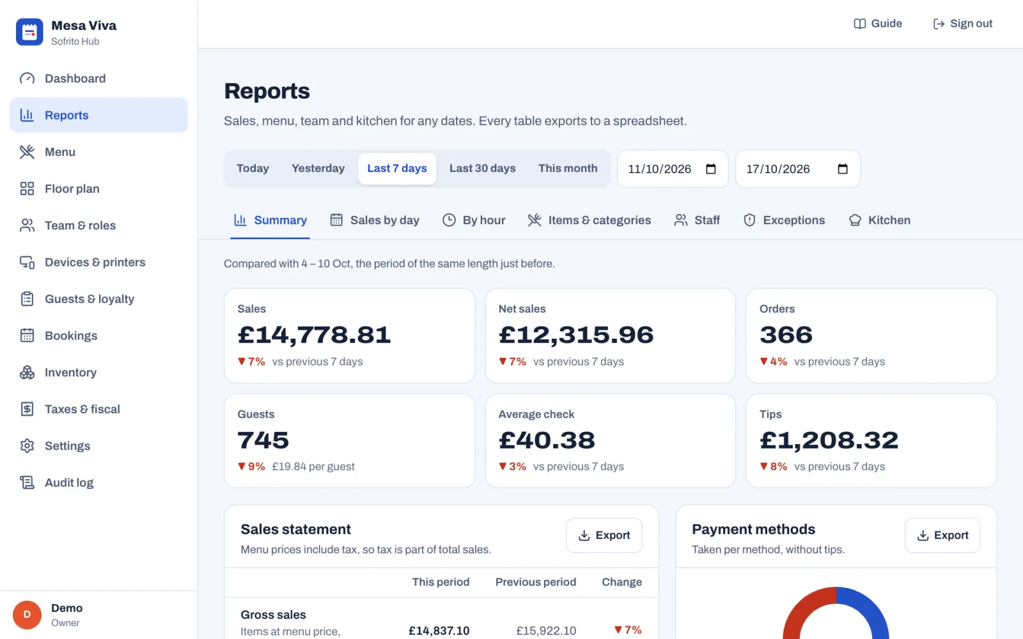
Task: Click the Dashboard gauge icon
Action: tap(27, 79)
